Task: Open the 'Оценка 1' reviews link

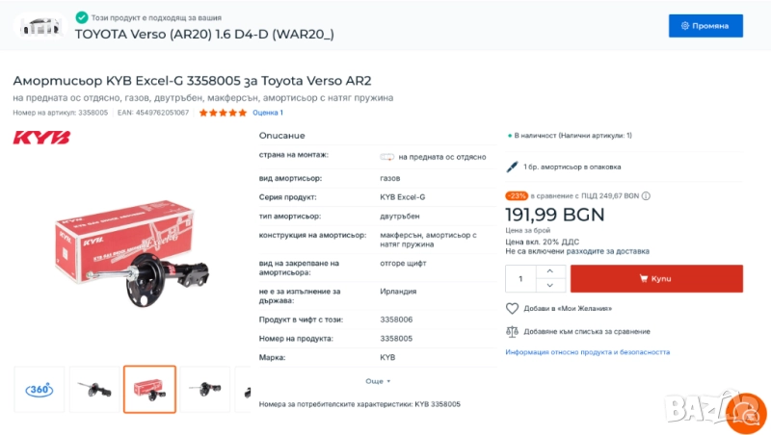Action: [268, 113]
